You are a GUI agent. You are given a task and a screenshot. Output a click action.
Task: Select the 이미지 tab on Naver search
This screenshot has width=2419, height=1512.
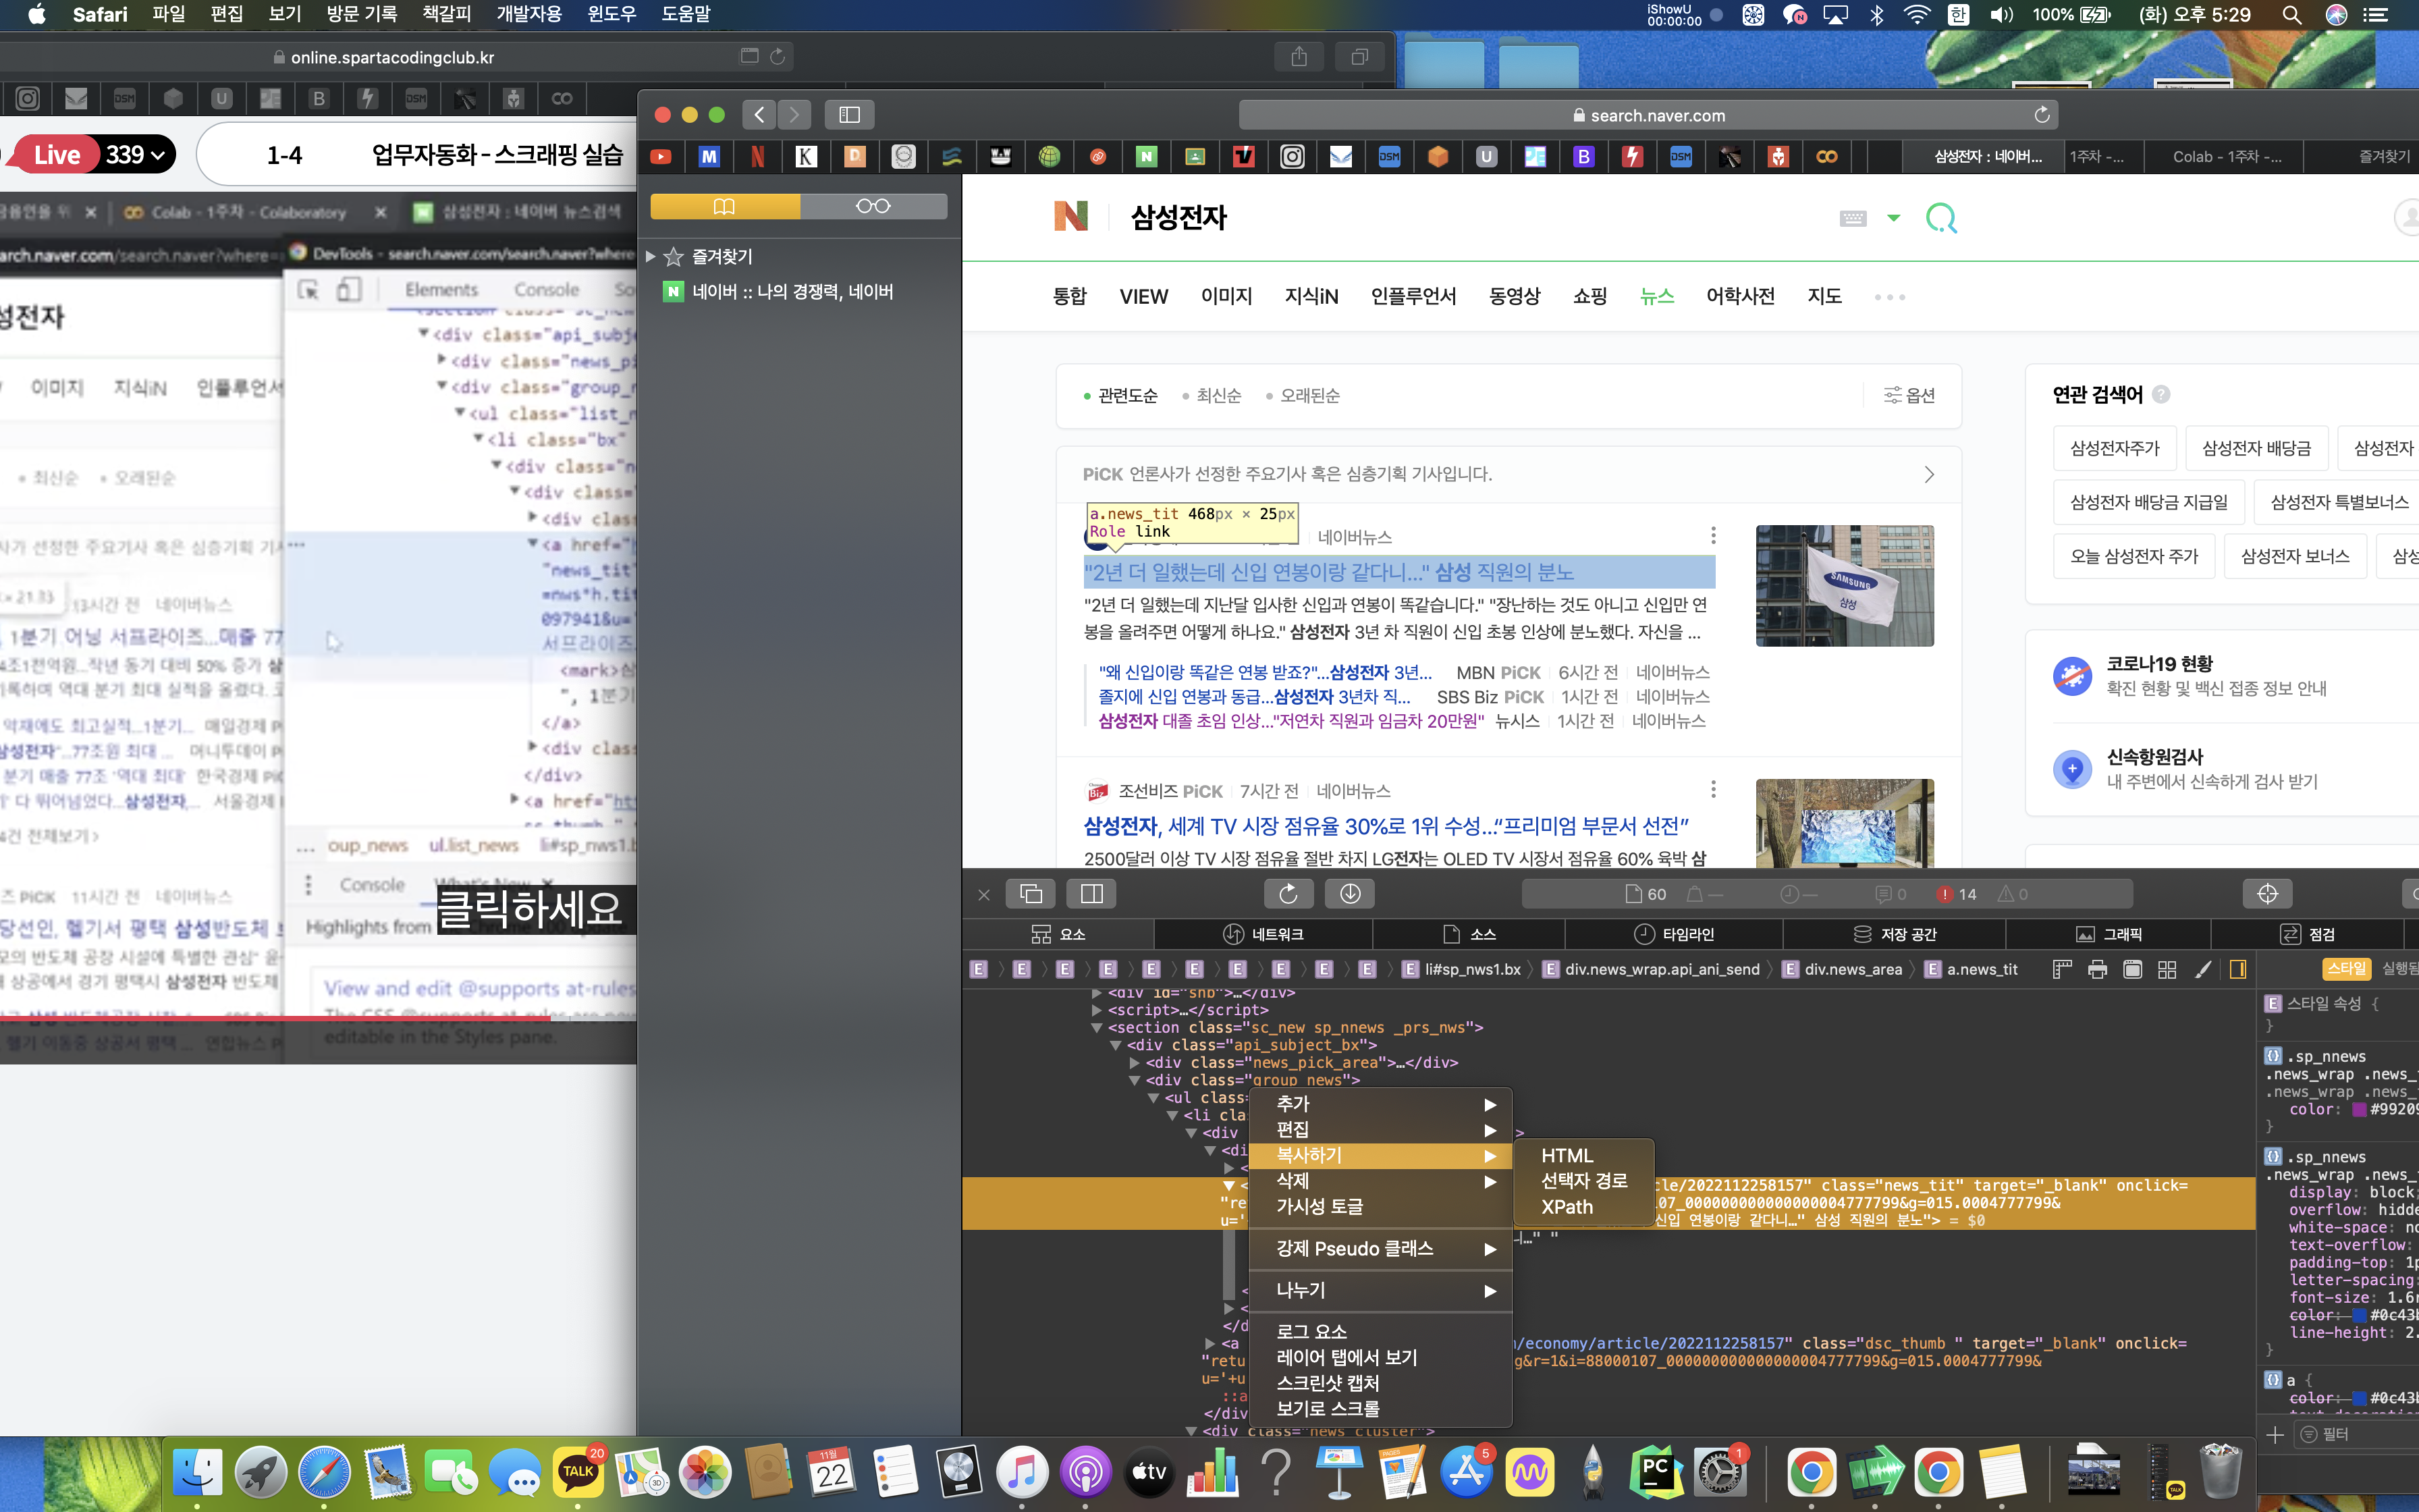pos(1226,296)
